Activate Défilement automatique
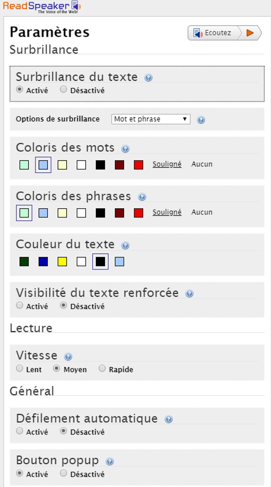The width and height of the screenshot is (271, 487). coord(19,431)
